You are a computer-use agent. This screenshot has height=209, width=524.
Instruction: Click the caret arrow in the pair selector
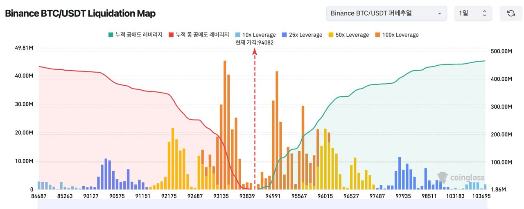[x=440, y=13]
